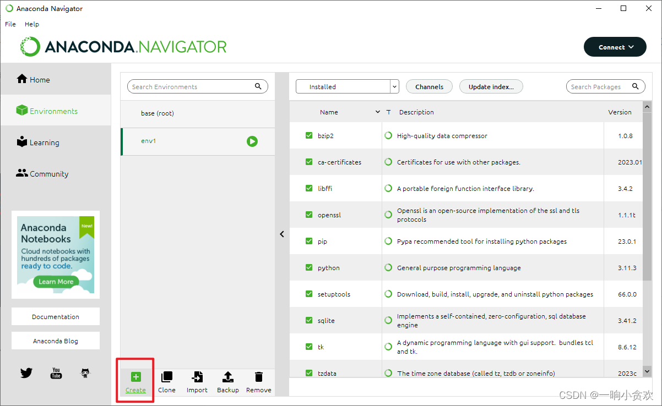Click the ca-certificates status circle icon

[388, 162]
